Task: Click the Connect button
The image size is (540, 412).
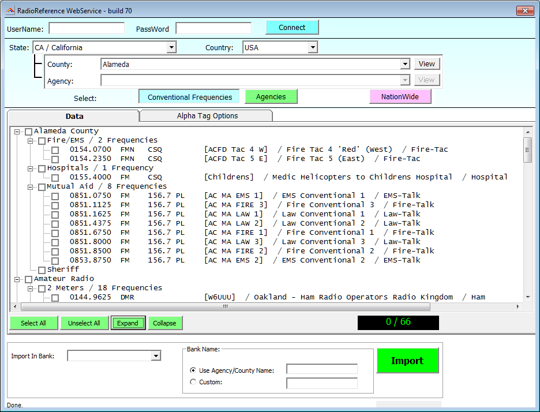Action: (292, 28)
